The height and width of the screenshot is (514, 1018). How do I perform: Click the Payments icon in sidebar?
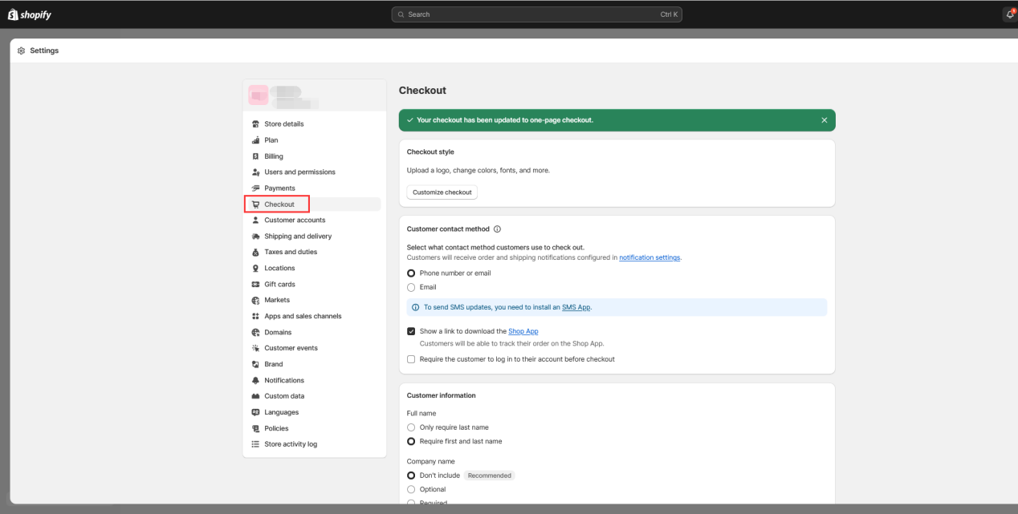(x=256, y=188)
